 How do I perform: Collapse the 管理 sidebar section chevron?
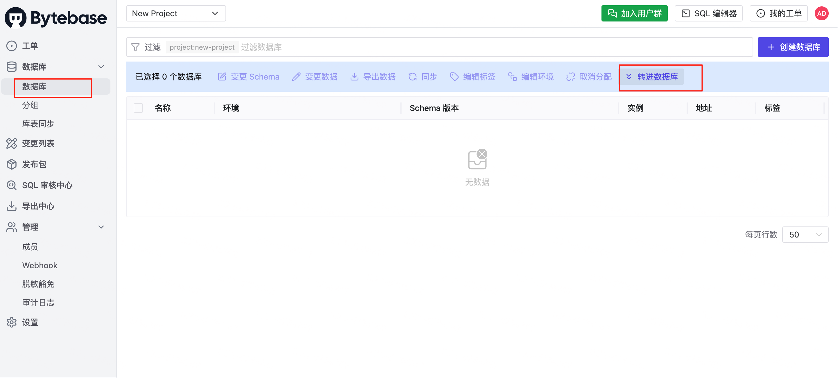point(101,227)
